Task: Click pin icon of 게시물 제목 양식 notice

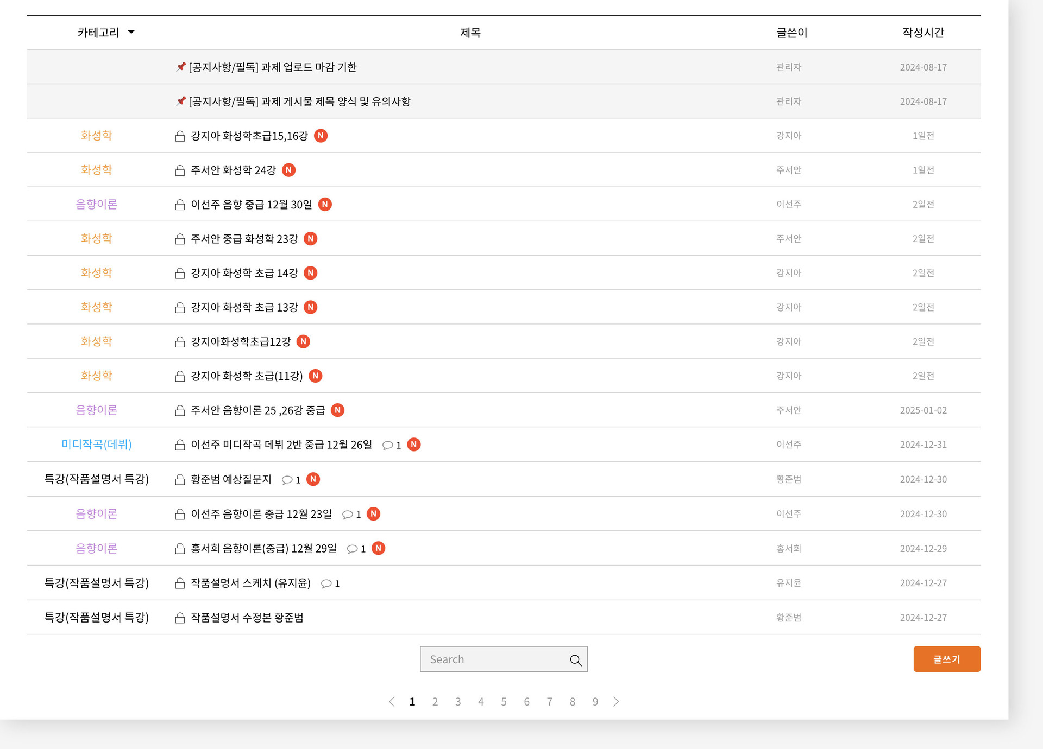Action: (x=181, y=101)
